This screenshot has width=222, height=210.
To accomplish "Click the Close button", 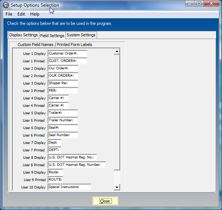I will coord(105,201).
